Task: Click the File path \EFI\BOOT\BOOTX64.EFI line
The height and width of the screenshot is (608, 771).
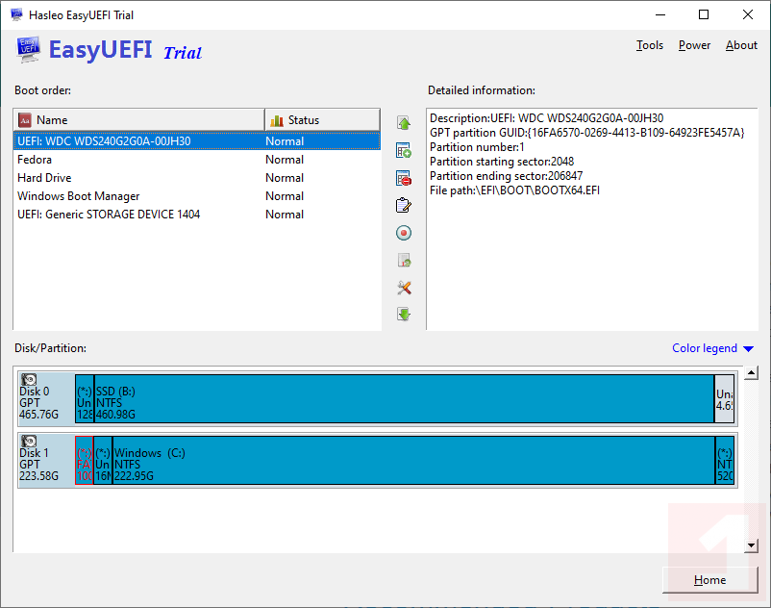Action: [515, 190]
